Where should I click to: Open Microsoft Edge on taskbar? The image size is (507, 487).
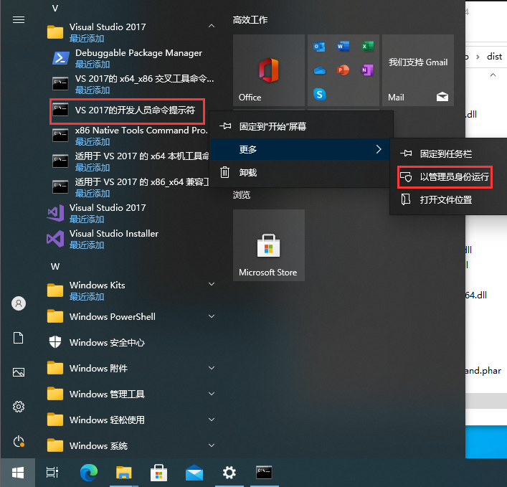pos(89,473)
